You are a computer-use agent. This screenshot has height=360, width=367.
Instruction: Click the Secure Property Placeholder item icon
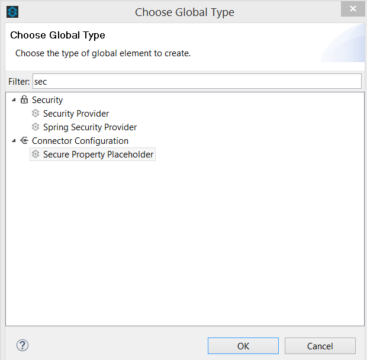pos(36,155)
